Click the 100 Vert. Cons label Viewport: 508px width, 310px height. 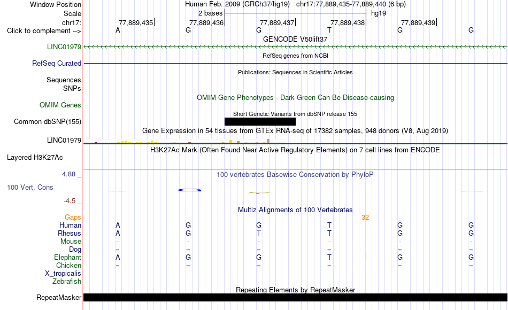(30, 187)
